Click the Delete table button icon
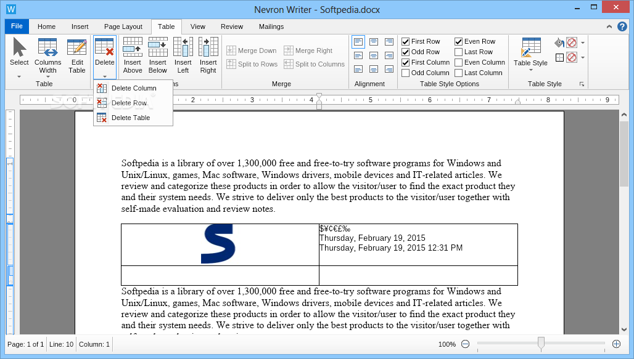Image resolution: width=634 pixels, height=359 pixels. (x=105, y=47)
